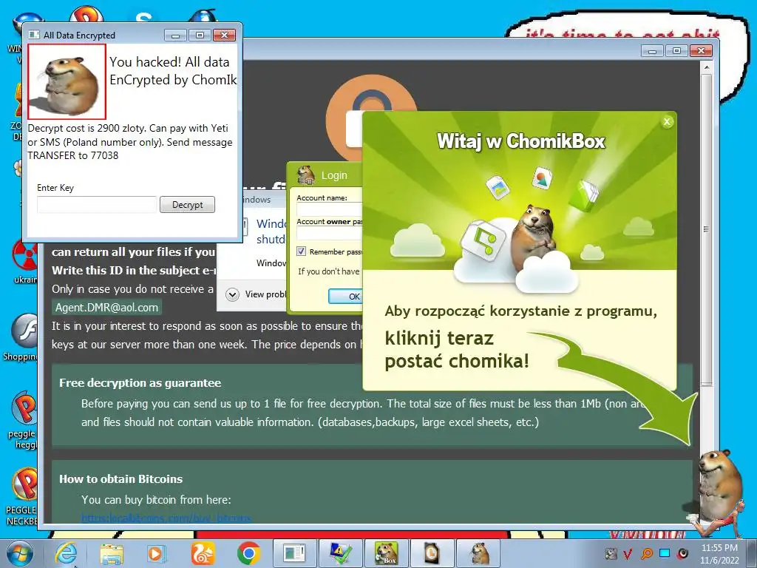The width and height of the screenshot is (757, 568).
Task: Focus the Account name field in Login
Action: coord(329,209)
